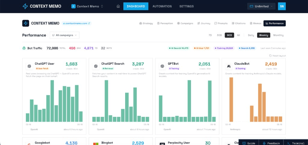Click the Microsoft logo on Bingbot card

[x=96, y=144]
